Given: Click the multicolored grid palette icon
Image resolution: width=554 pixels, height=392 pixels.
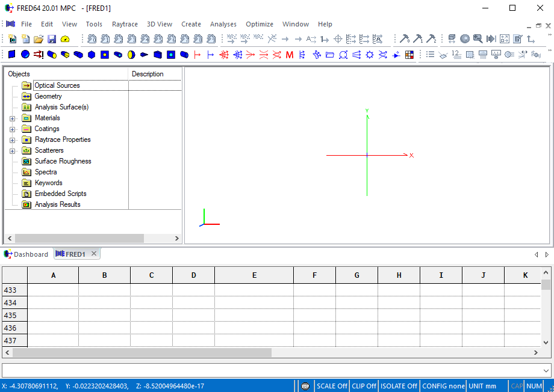Looking at the screenshot, I should 409,55.
